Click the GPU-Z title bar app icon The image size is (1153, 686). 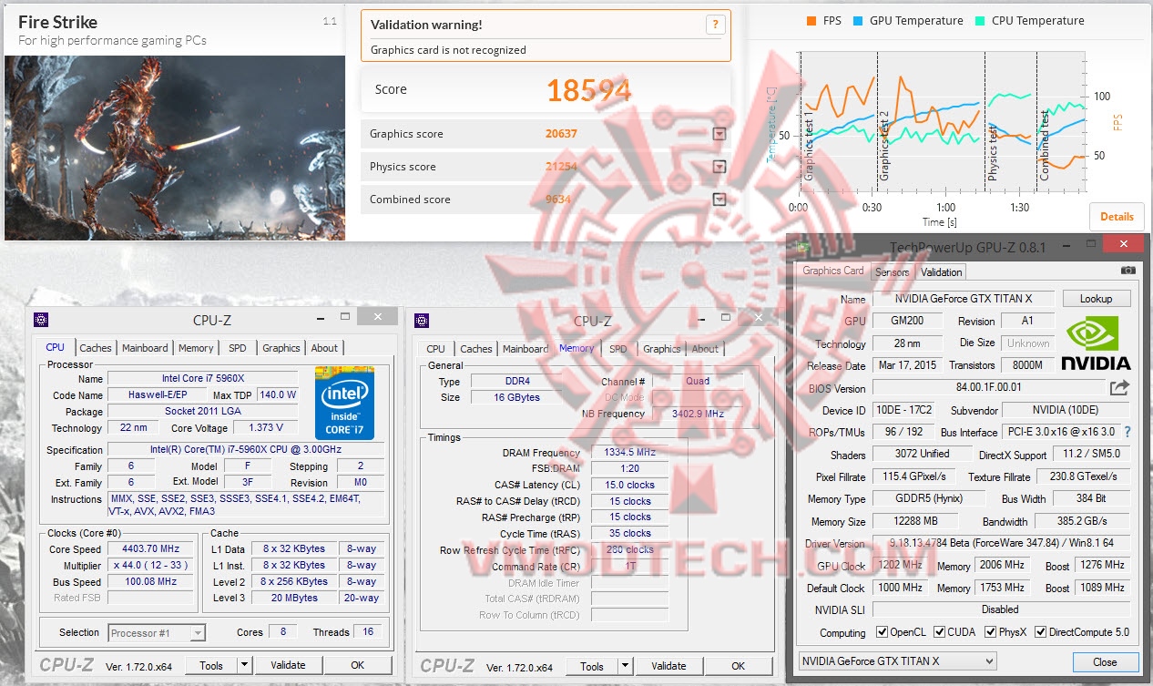click(801, 246)
